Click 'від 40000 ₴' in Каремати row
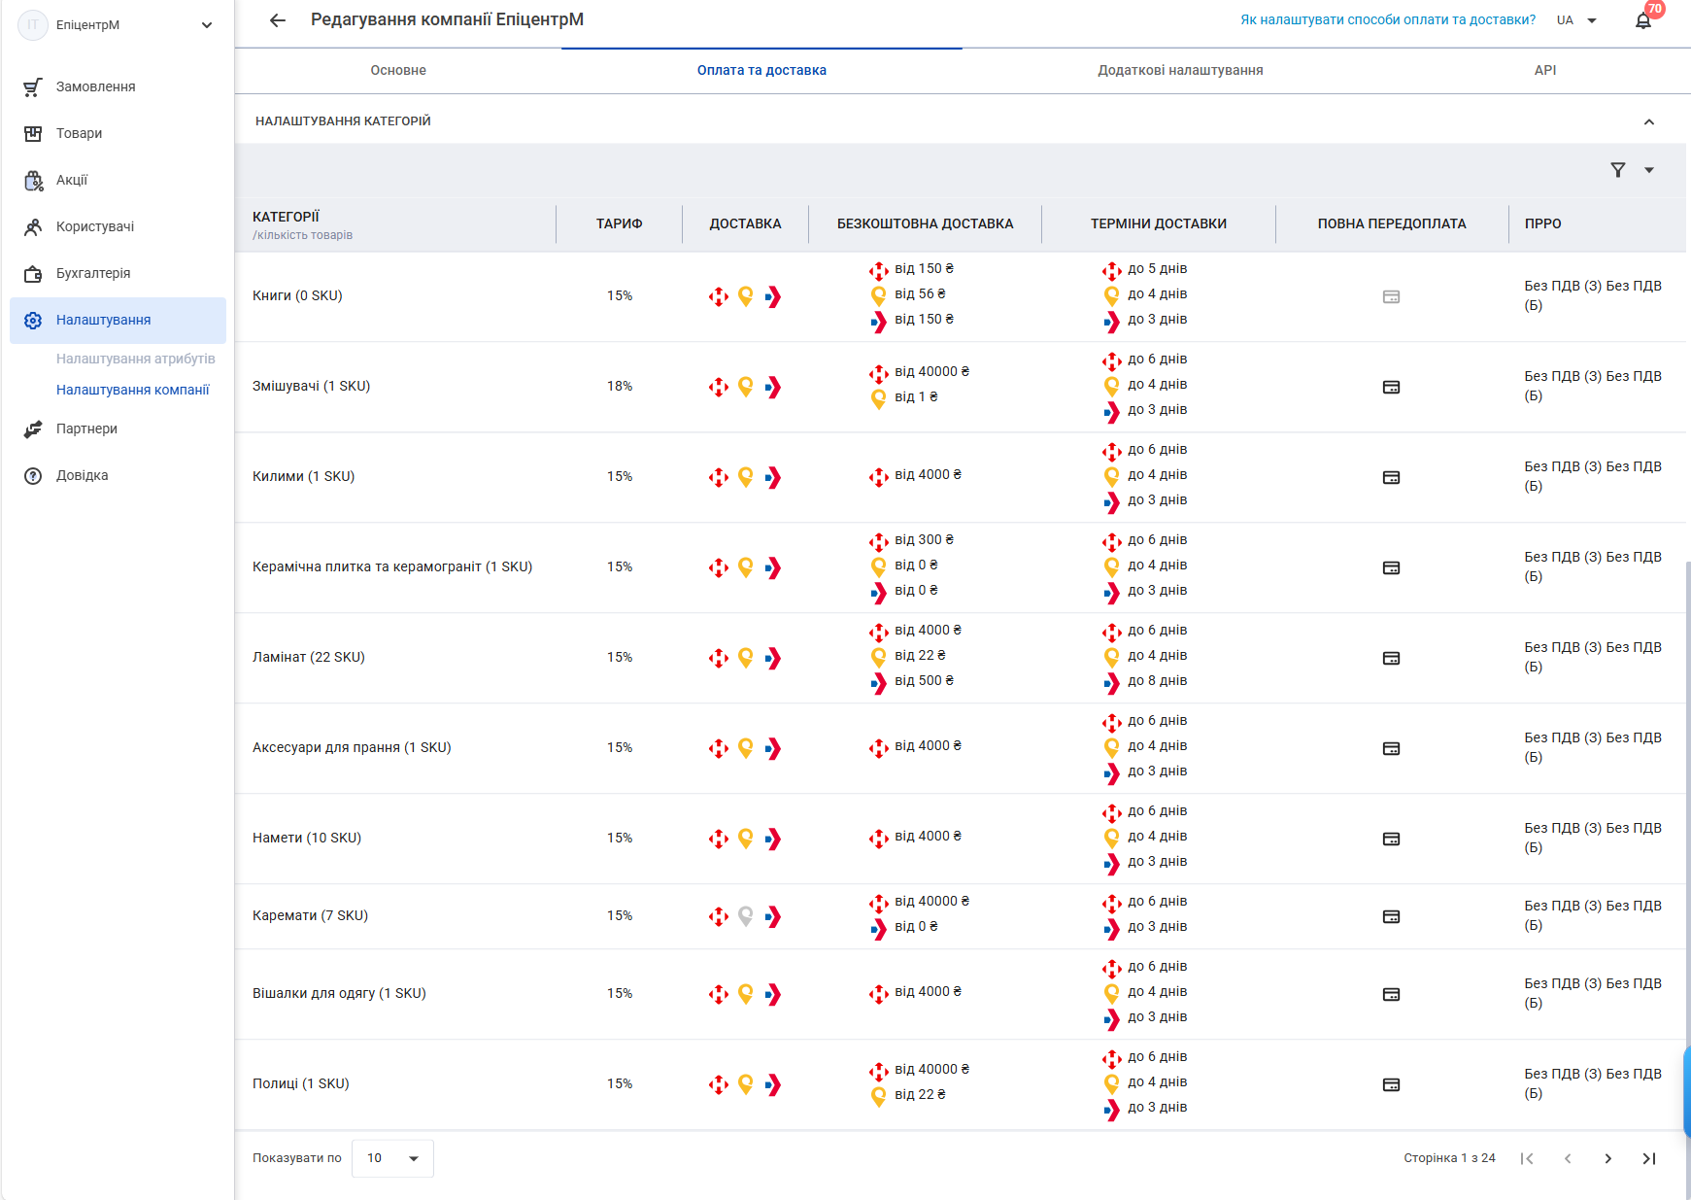This screenshot has height=1200, width=1691. [931, 901]
